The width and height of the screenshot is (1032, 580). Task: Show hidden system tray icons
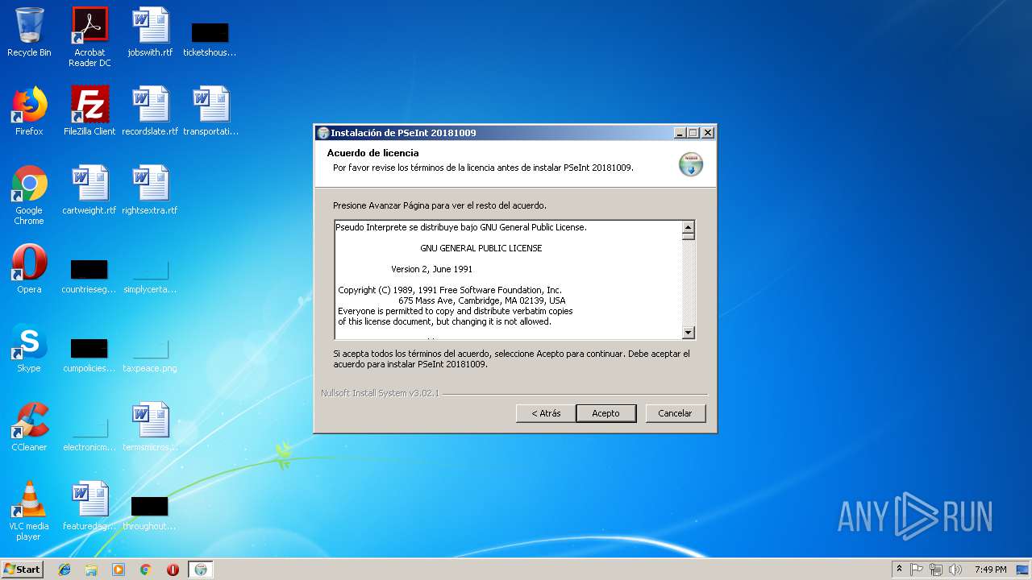click(899, 570)
